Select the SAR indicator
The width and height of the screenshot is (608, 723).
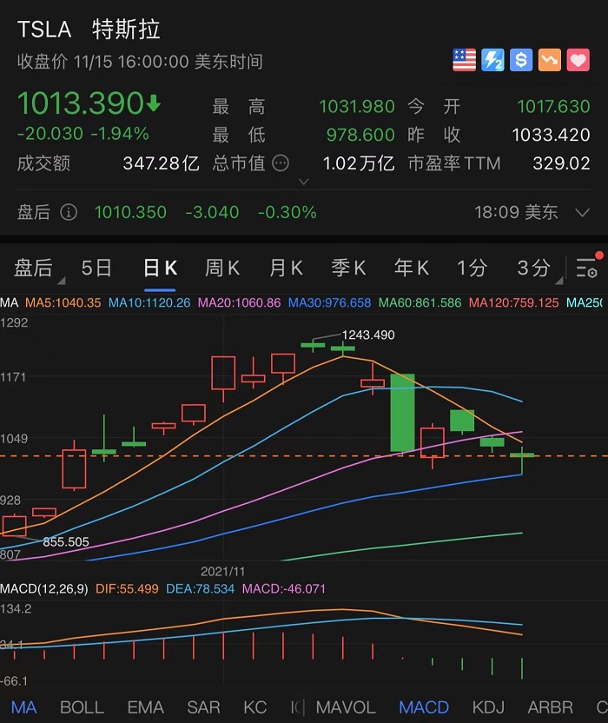[204, 707]
